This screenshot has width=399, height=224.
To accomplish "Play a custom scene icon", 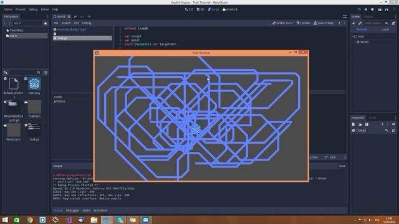I will click(x=387, y=9).
